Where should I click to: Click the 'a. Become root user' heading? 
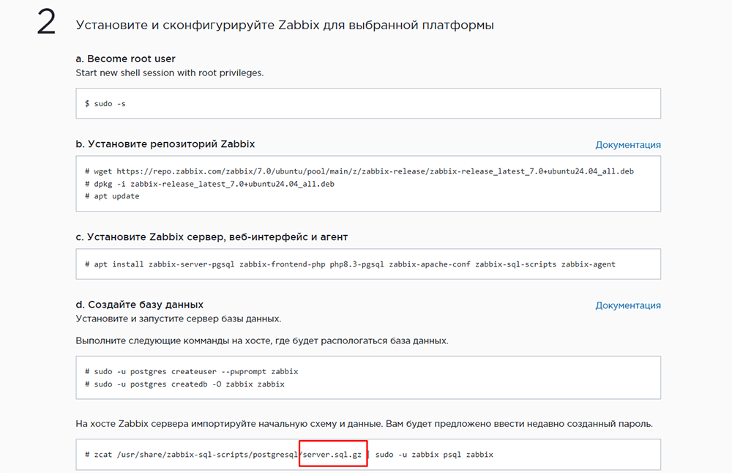[126, 59]
